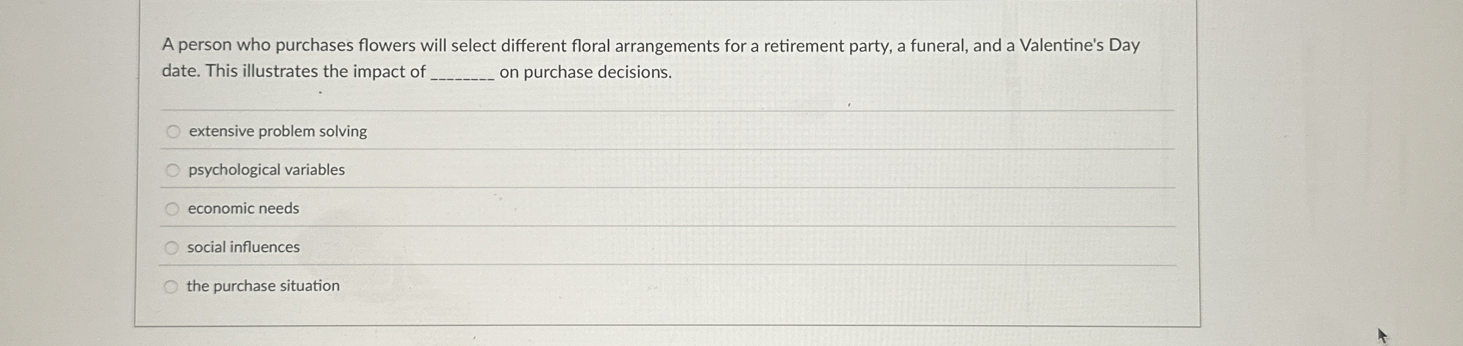Image resolution: width=1463 pixels, height=346 pixels.
Task: Select the 'the purchase situation' radio button
Action: 172,286
